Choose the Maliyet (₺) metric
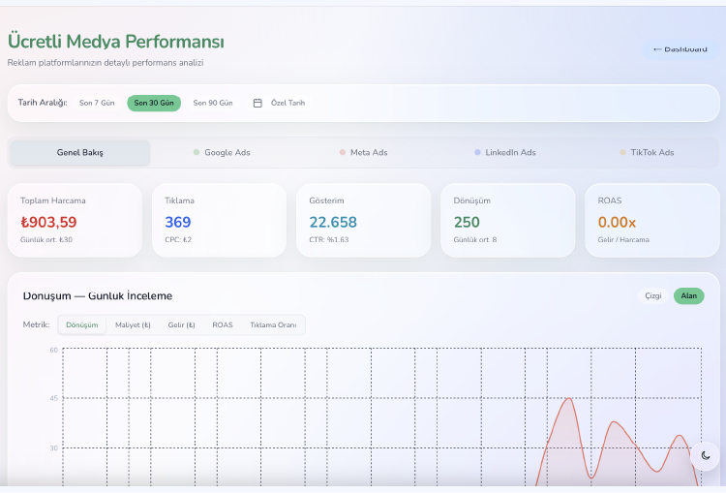726x493 pixels. 133,324
